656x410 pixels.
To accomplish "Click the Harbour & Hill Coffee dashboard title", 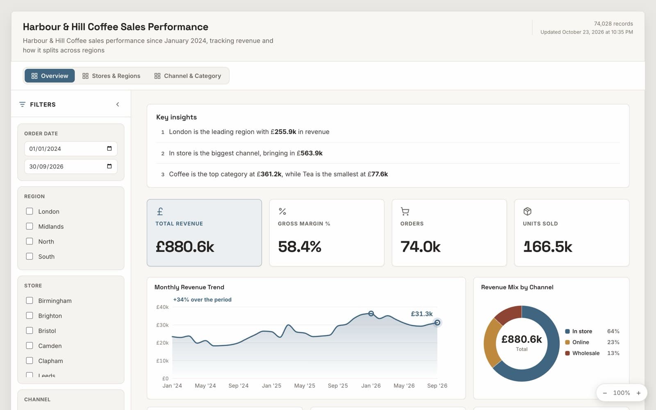I will point(116,27).
